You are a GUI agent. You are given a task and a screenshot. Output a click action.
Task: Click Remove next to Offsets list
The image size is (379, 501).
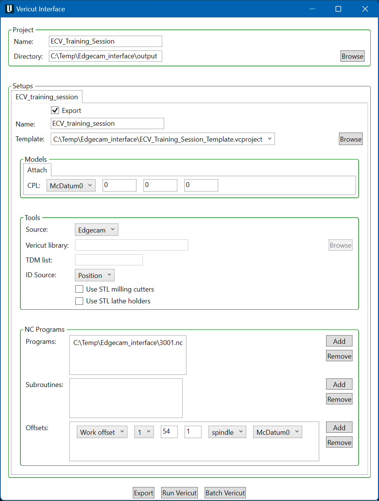339,442
